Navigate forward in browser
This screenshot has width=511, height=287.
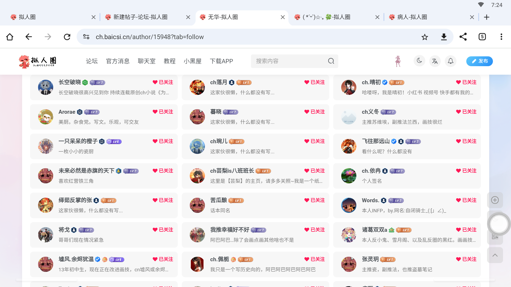point(48,37)
